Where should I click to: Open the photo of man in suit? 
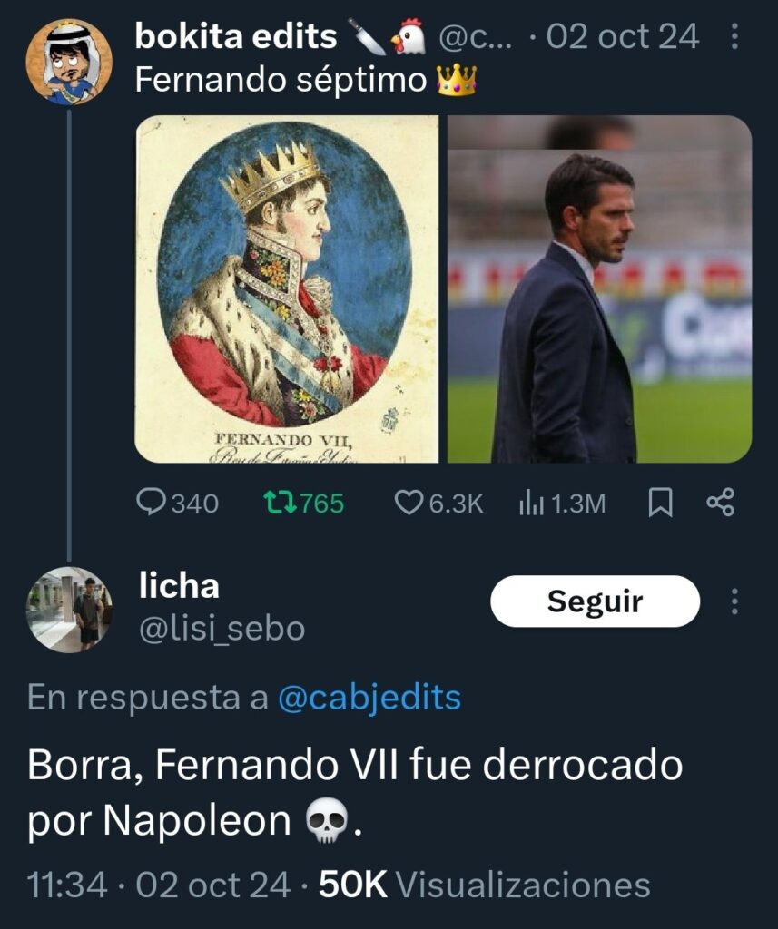pos(599,288)
